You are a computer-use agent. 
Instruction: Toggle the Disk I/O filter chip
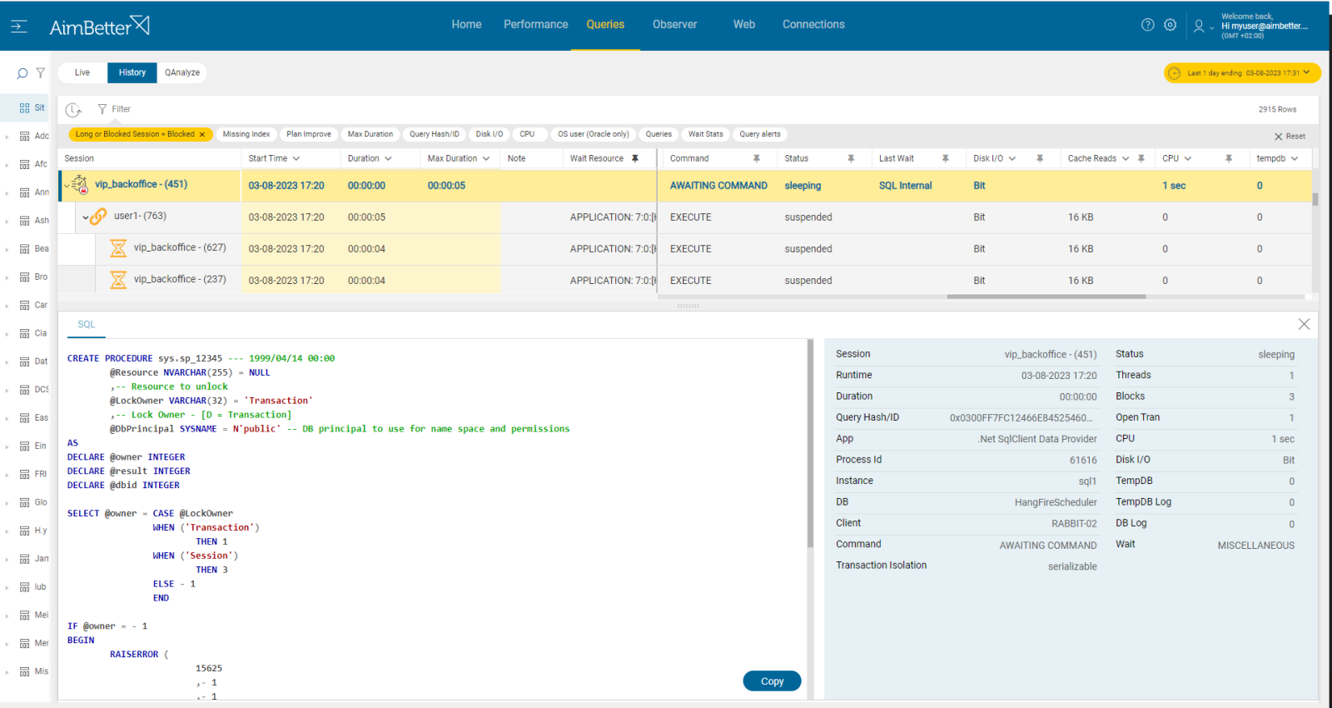pyautogui.click(x=490, y=134)
